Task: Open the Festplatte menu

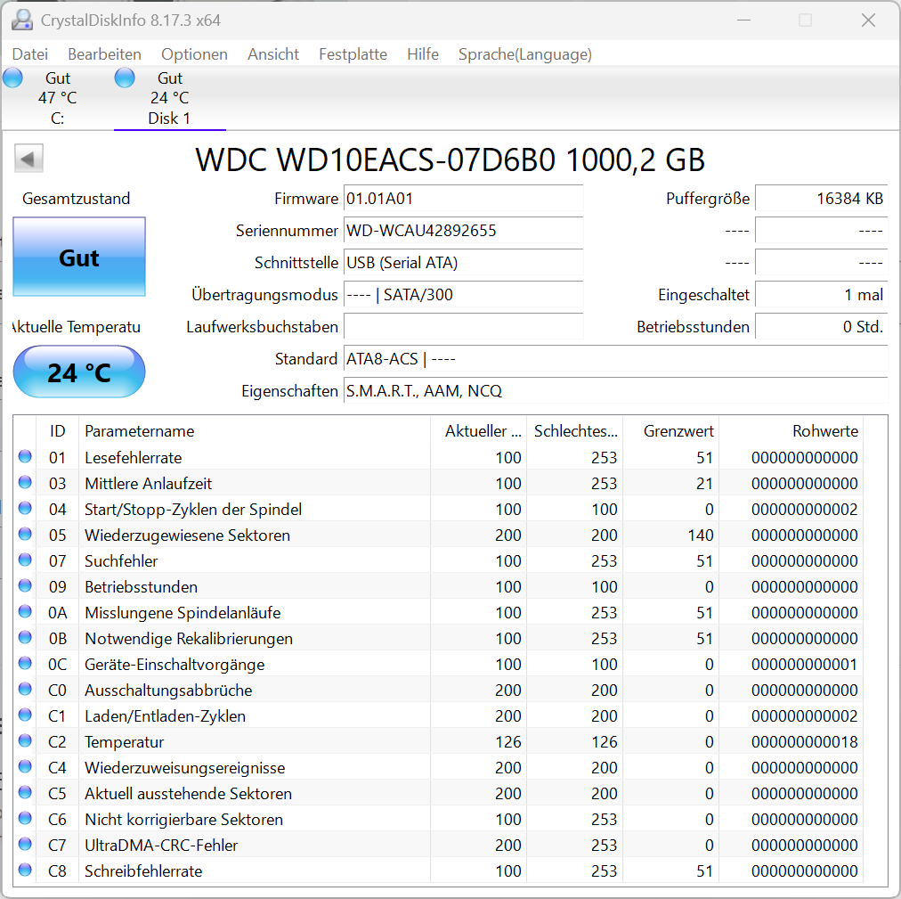Action: click(x=353, y=54)
